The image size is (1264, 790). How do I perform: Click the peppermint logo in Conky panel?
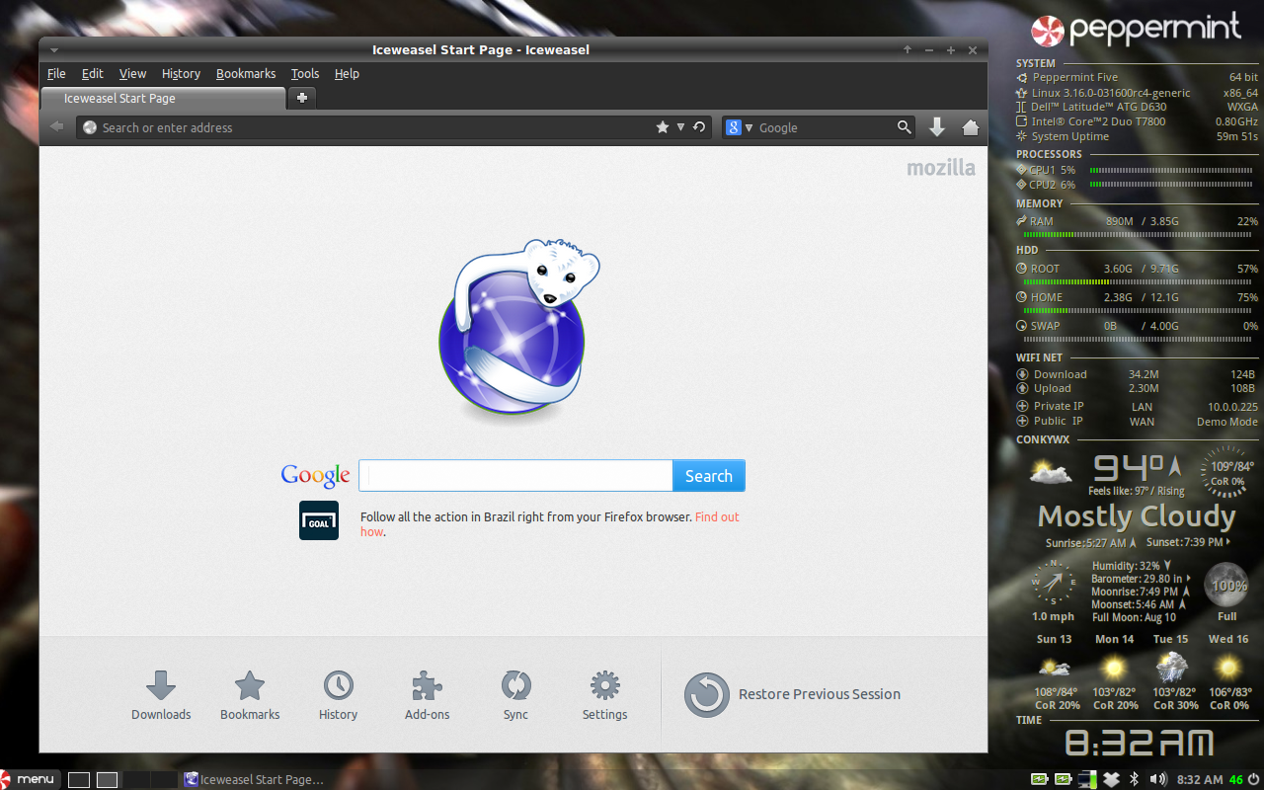pyautogui.click(x=1136, y=29)
